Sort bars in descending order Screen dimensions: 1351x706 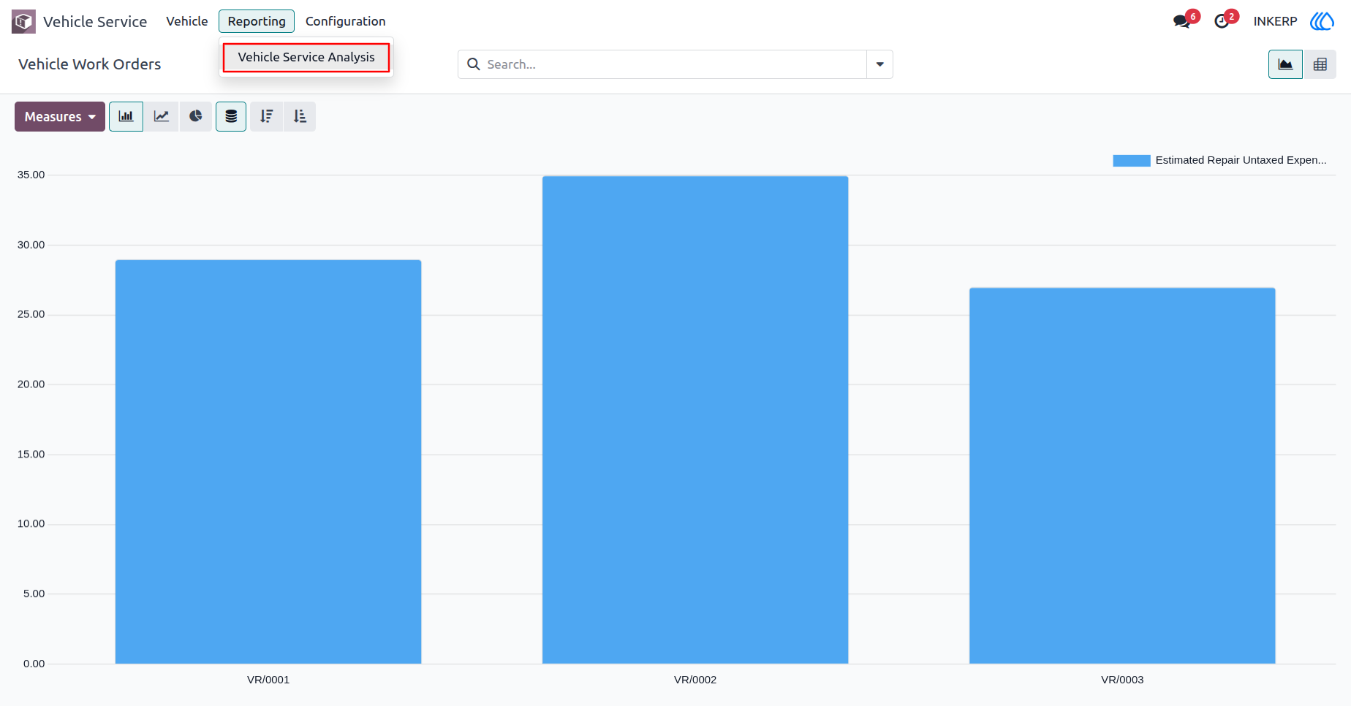pyautogui.click(x=266, y=116)
